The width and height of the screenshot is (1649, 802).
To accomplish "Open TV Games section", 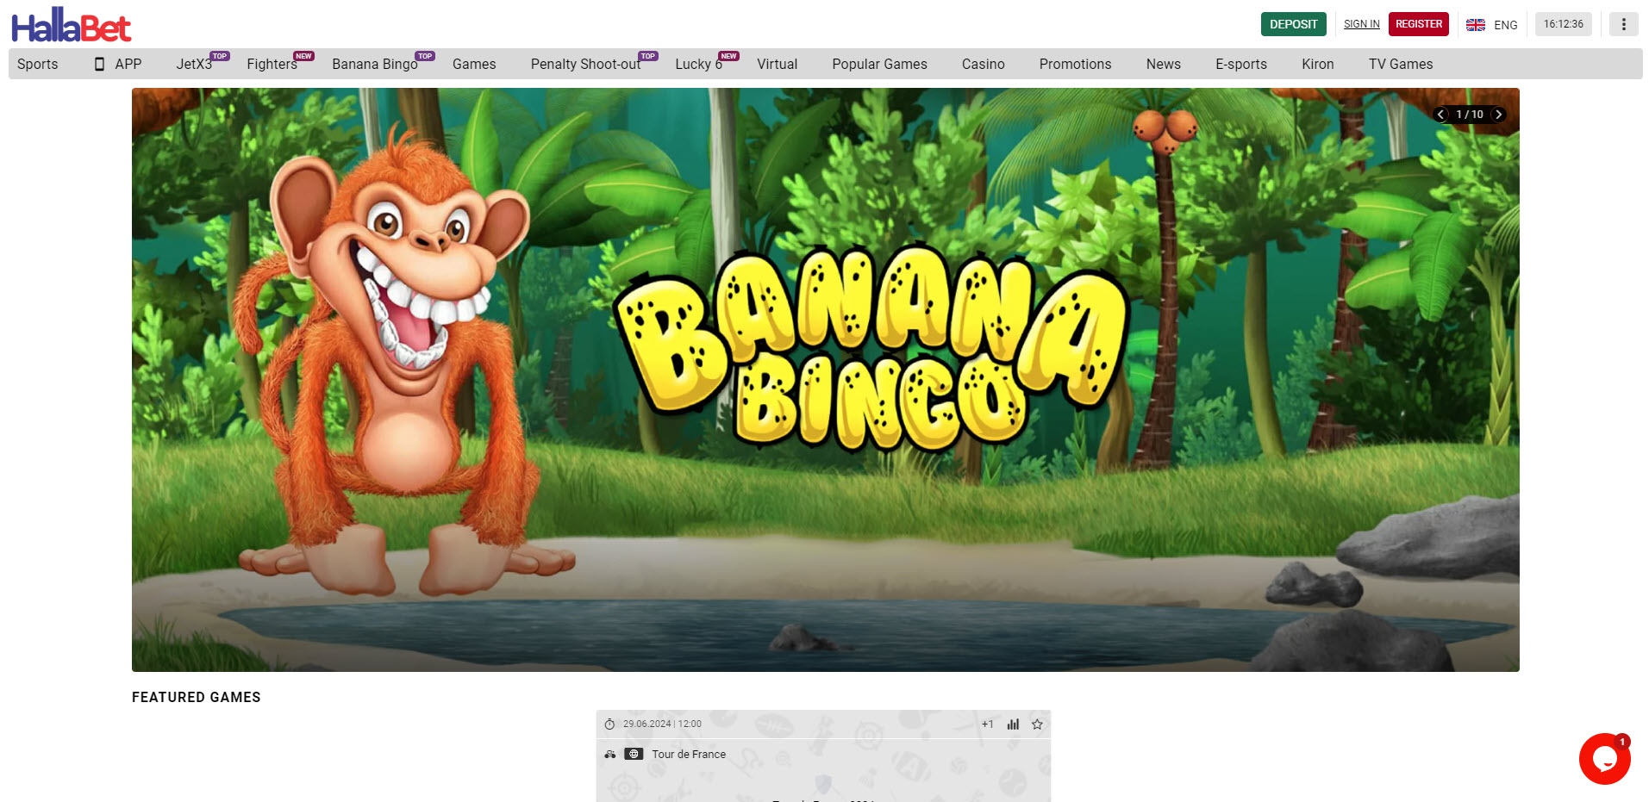I will click(x=1401, y=65).
